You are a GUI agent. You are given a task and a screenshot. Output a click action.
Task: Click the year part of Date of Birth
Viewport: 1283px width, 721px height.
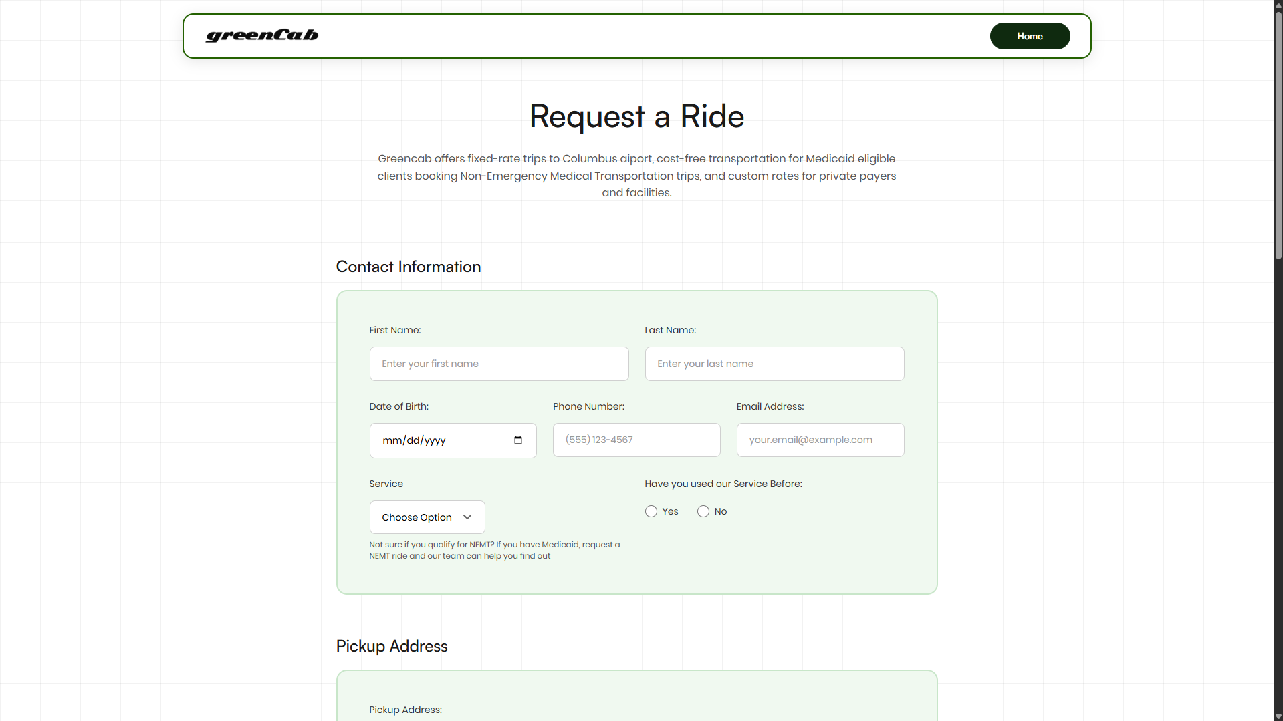pos(435,440)
